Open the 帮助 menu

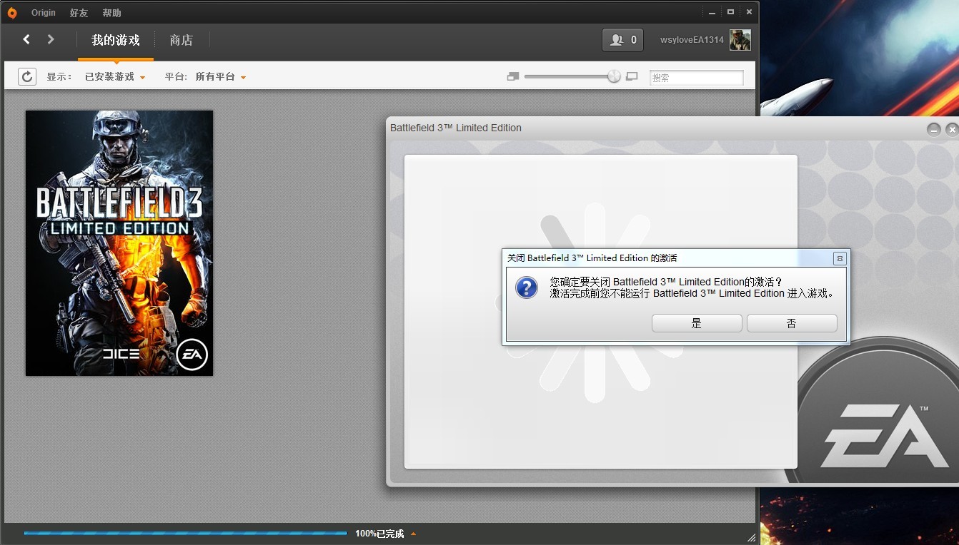click(111, 13)
